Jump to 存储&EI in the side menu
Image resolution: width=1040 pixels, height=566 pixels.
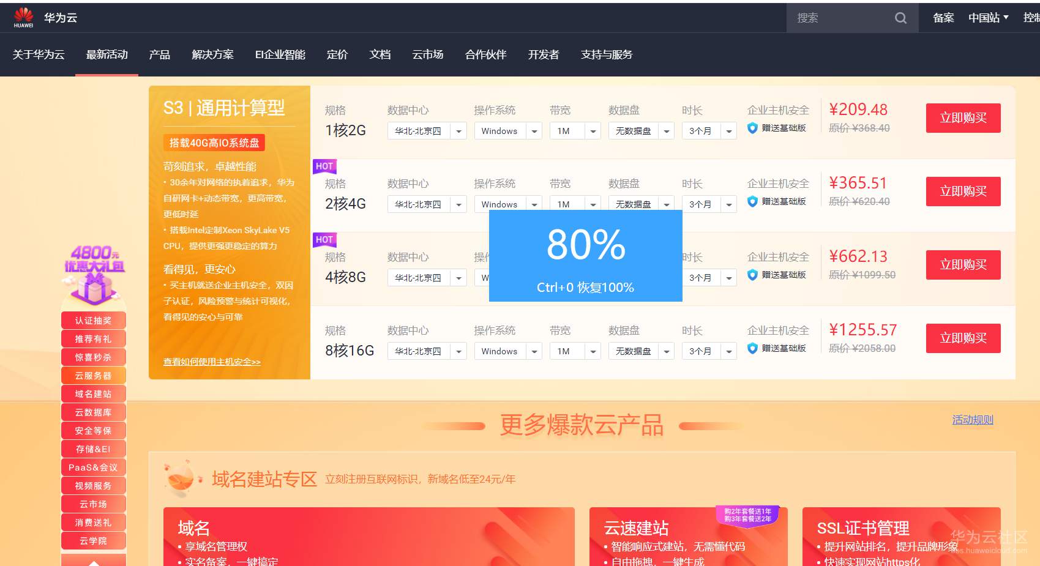tap(94, 449)
